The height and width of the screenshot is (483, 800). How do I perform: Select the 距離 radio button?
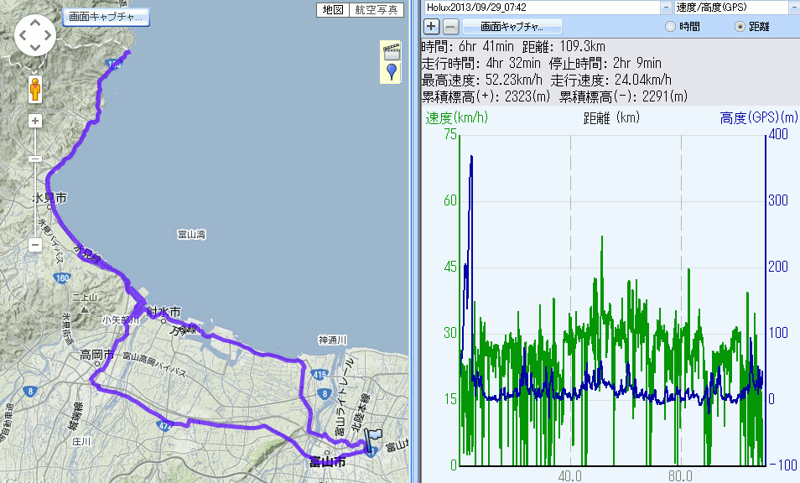click(740, 27)
